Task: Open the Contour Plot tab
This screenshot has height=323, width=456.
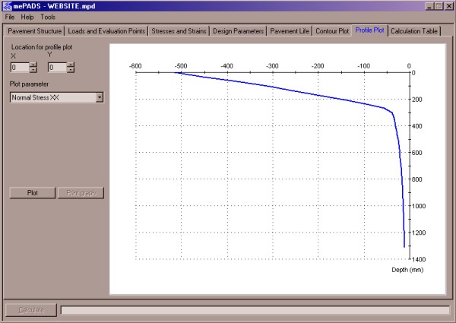Action: [332, 31]
